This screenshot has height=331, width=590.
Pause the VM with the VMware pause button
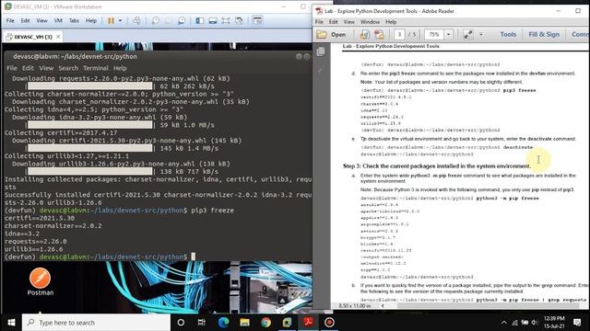coord(111,21)
